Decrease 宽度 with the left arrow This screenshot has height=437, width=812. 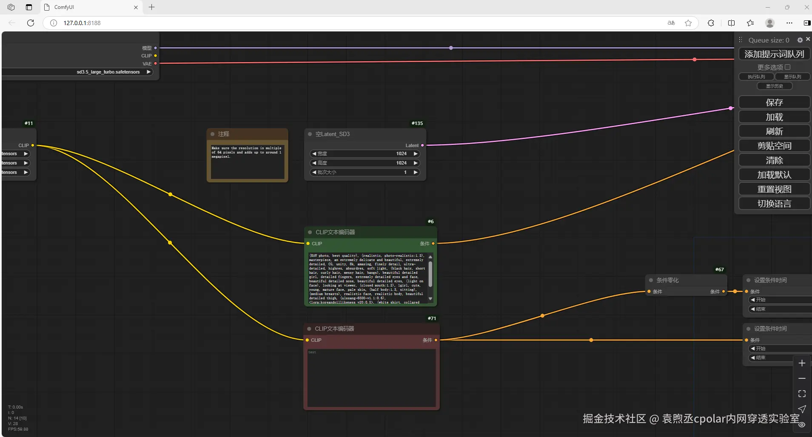tap(314, 153)
